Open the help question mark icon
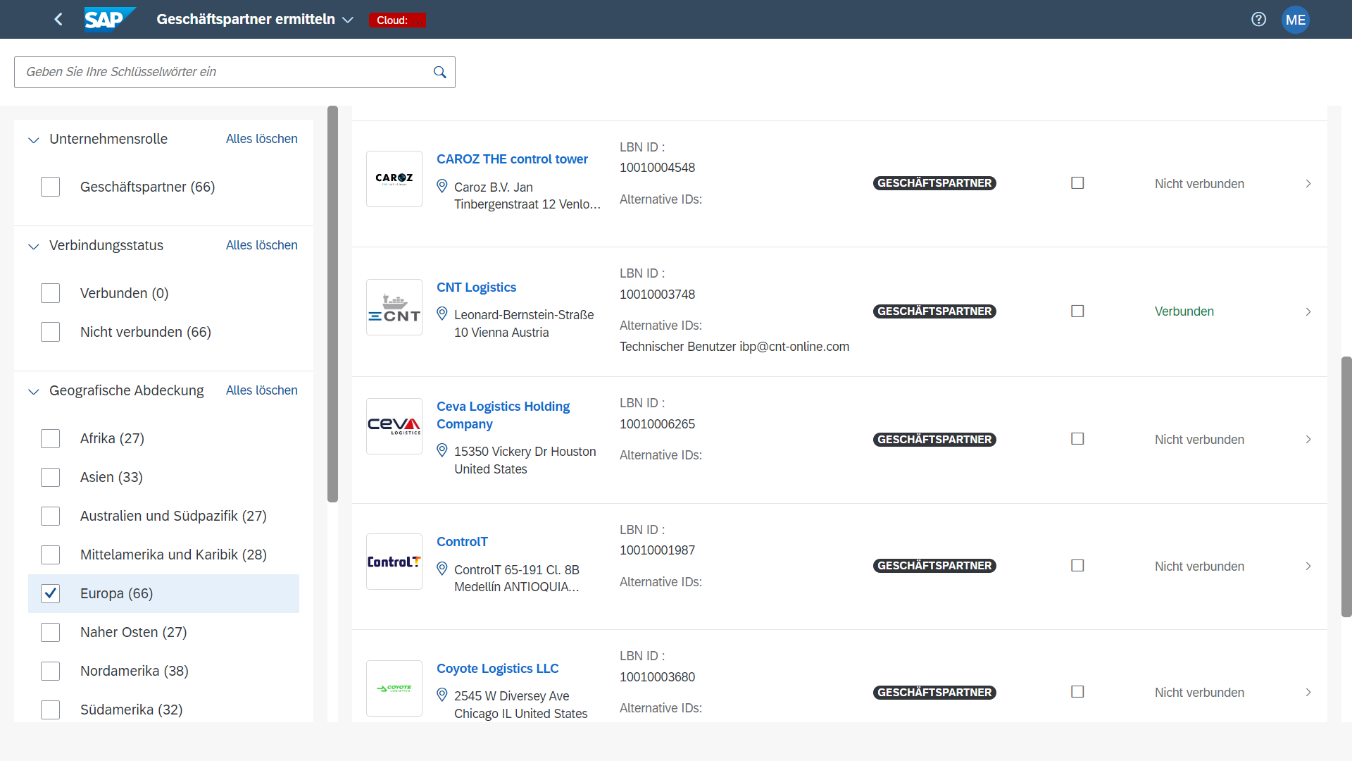 1258,20
